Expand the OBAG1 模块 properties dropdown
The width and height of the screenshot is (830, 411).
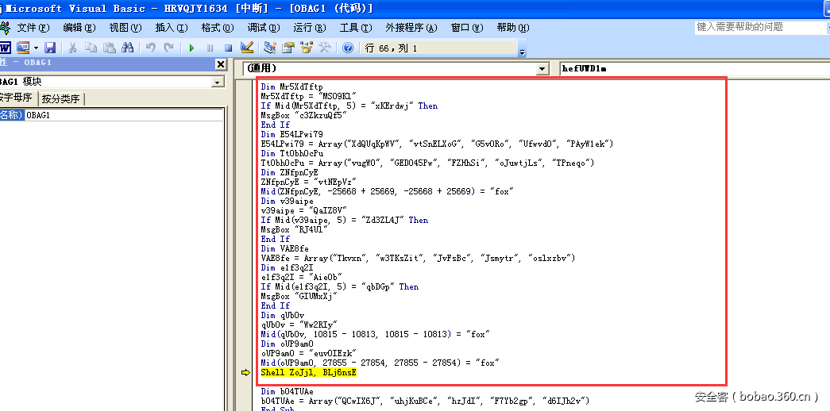tap(217, 82)
